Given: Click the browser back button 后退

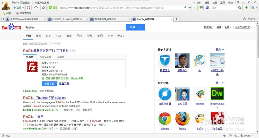Looking at the screenshot, I should pos(17,7).
